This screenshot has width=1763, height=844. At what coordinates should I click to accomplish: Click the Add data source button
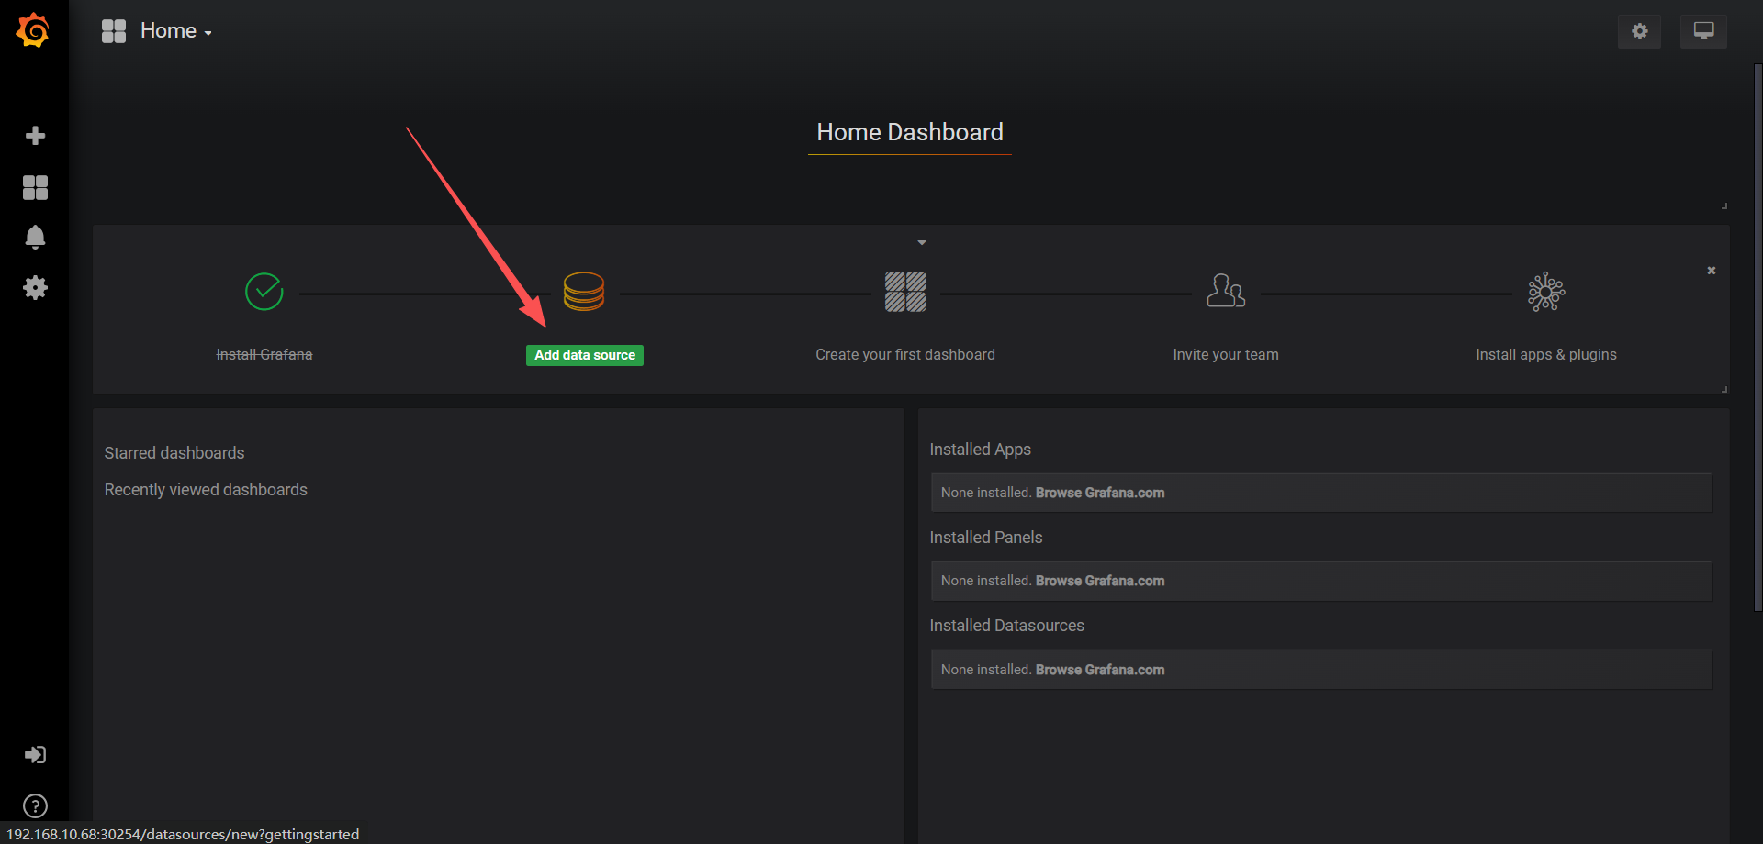(585, 355)
